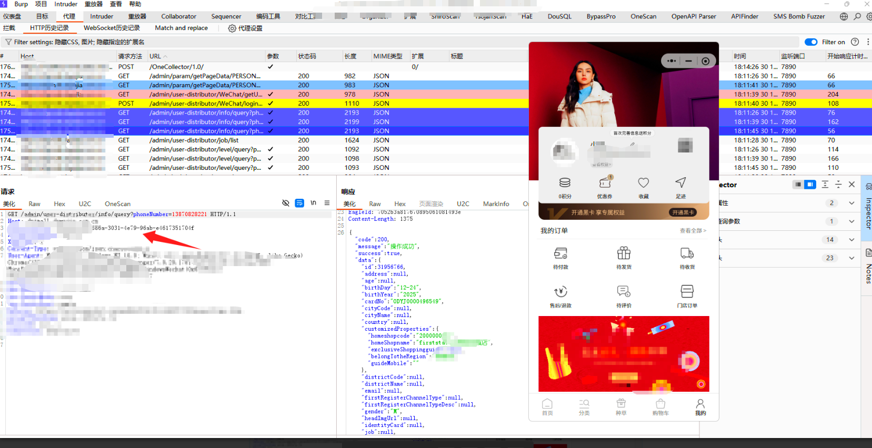Select the yellow POST WeChat/login row
This screenshot has width=872, height=448.
point(205,104)
